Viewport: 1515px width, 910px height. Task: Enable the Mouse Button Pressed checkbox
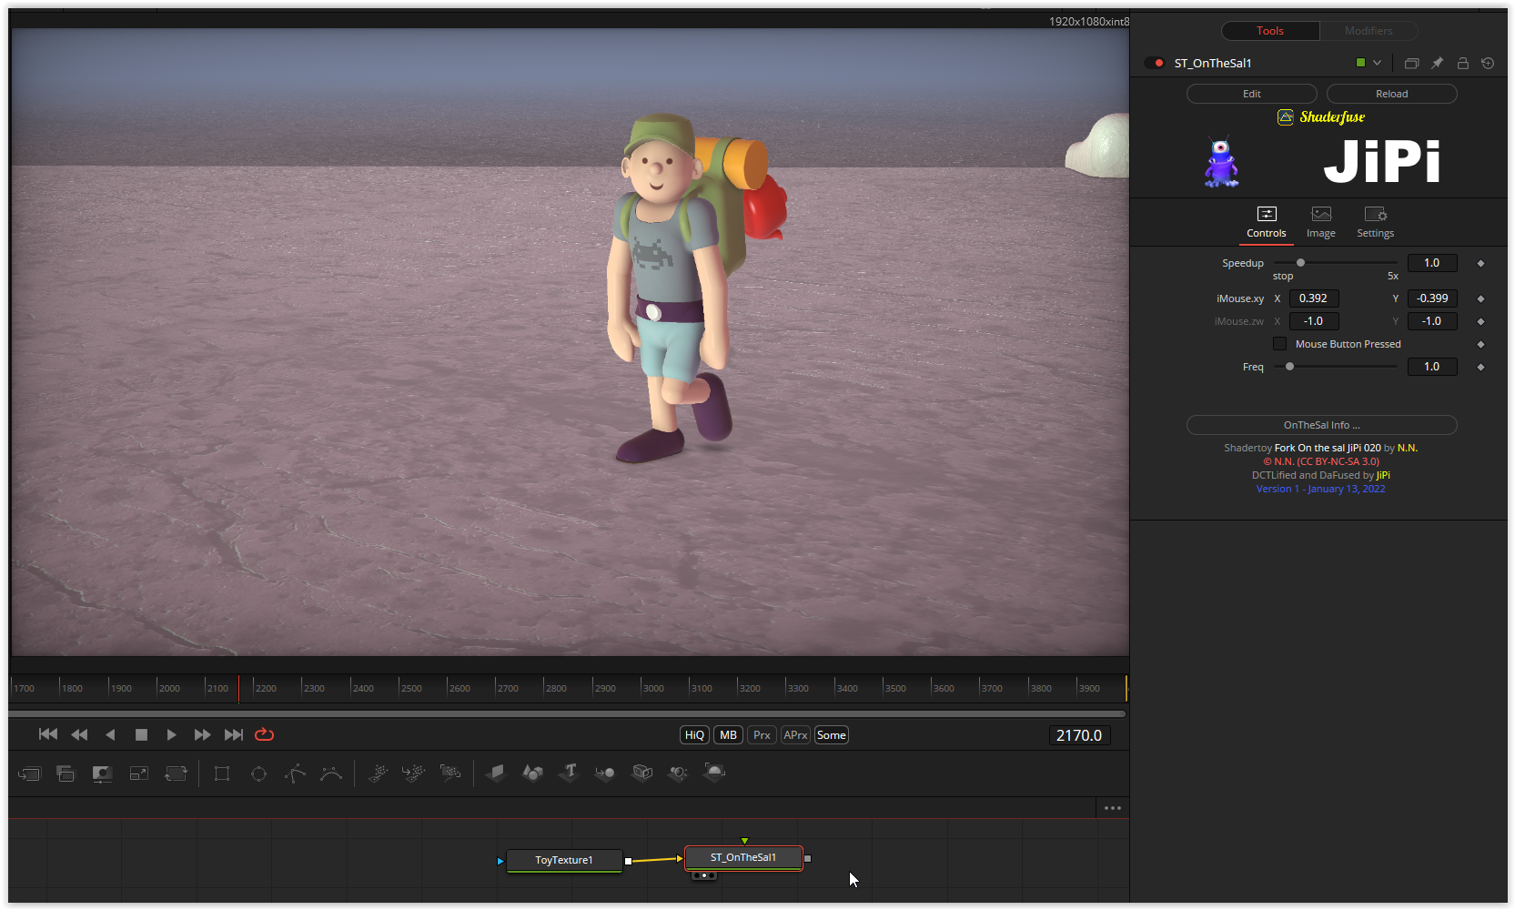coord(1280,344)
